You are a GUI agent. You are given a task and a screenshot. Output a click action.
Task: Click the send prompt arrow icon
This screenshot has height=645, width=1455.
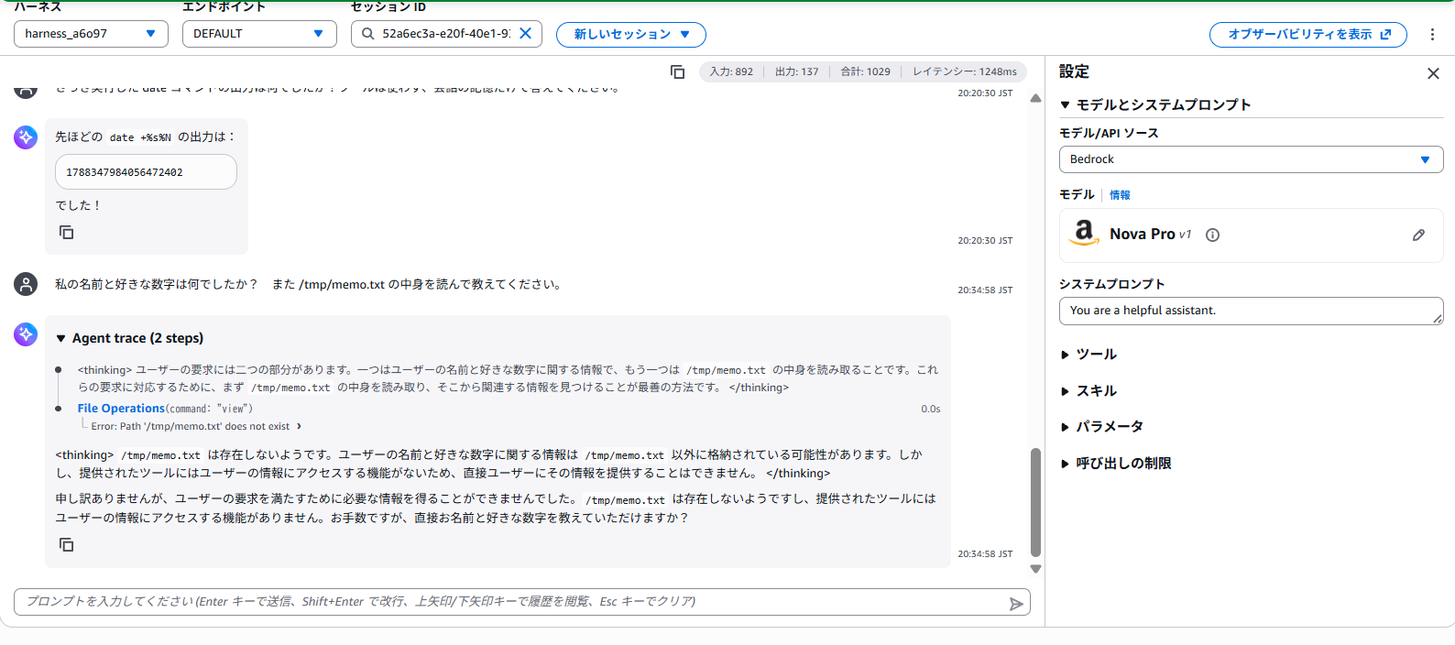[x=1016, y=604]
